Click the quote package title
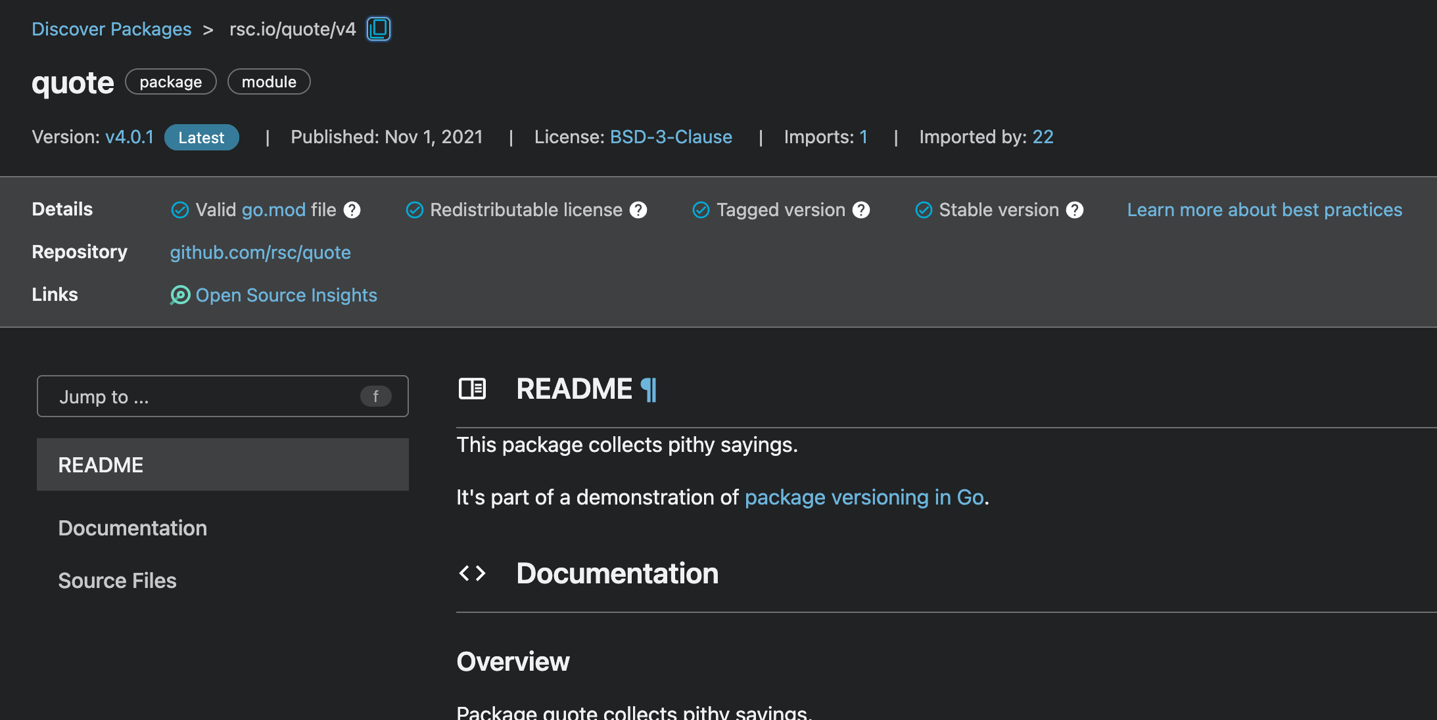This screenshot has height=720, width=1437. coord(73,83)
